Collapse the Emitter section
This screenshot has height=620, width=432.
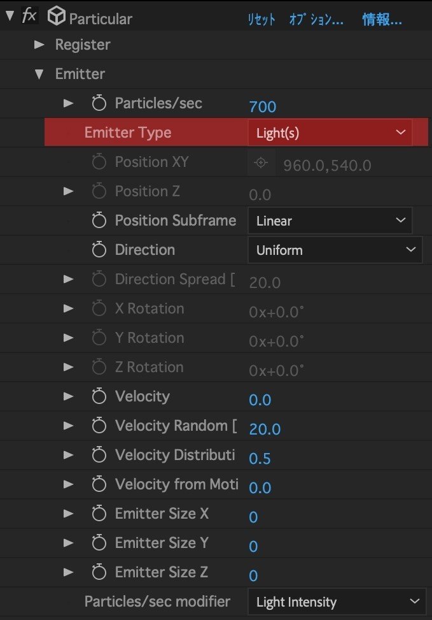(x=39, y=74)
